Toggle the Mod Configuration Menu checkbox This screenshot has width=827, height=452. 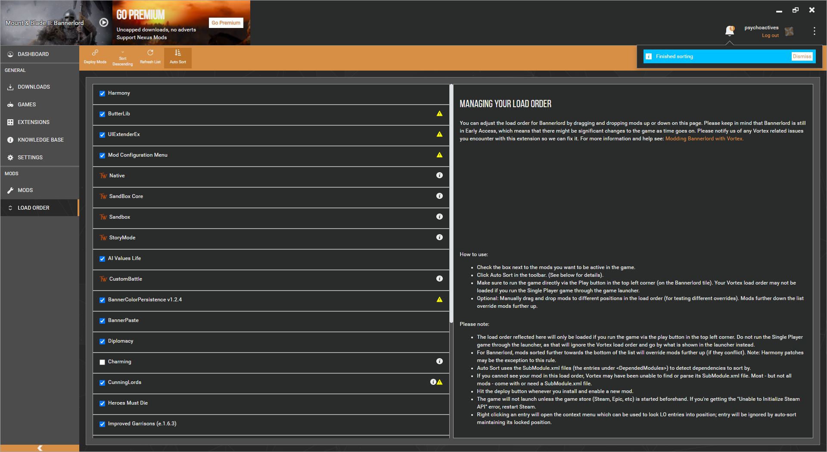102,155
